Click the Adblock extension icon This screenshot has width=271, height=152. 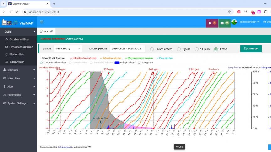[x=239, y=12]
